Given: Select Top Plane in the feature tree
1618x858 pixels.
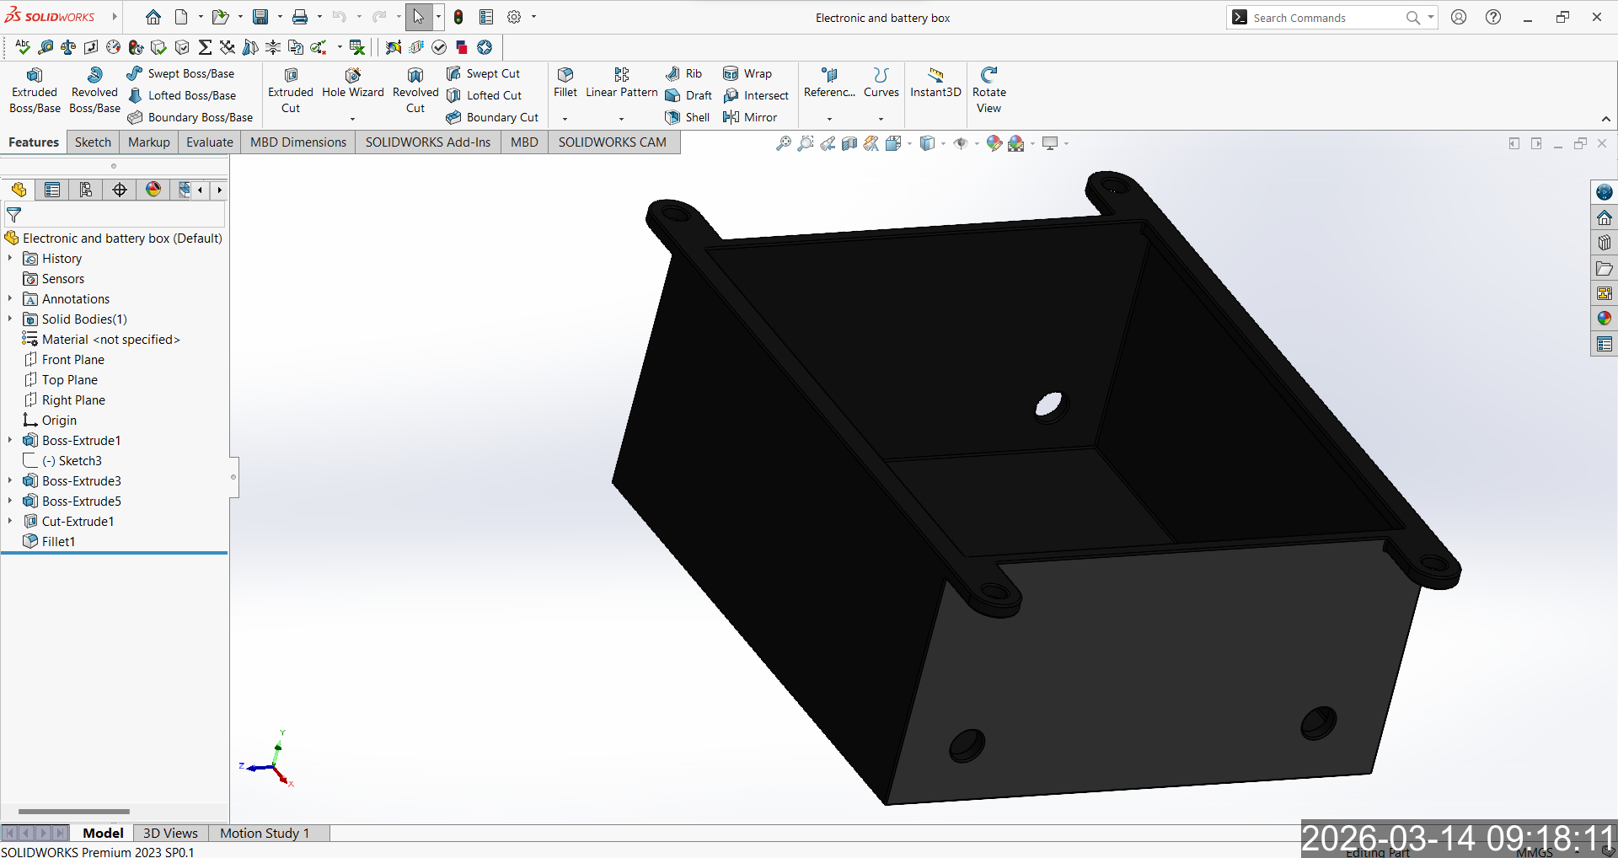Looking at the screenshot, I should pyautogui.click(x=69, y=380).
